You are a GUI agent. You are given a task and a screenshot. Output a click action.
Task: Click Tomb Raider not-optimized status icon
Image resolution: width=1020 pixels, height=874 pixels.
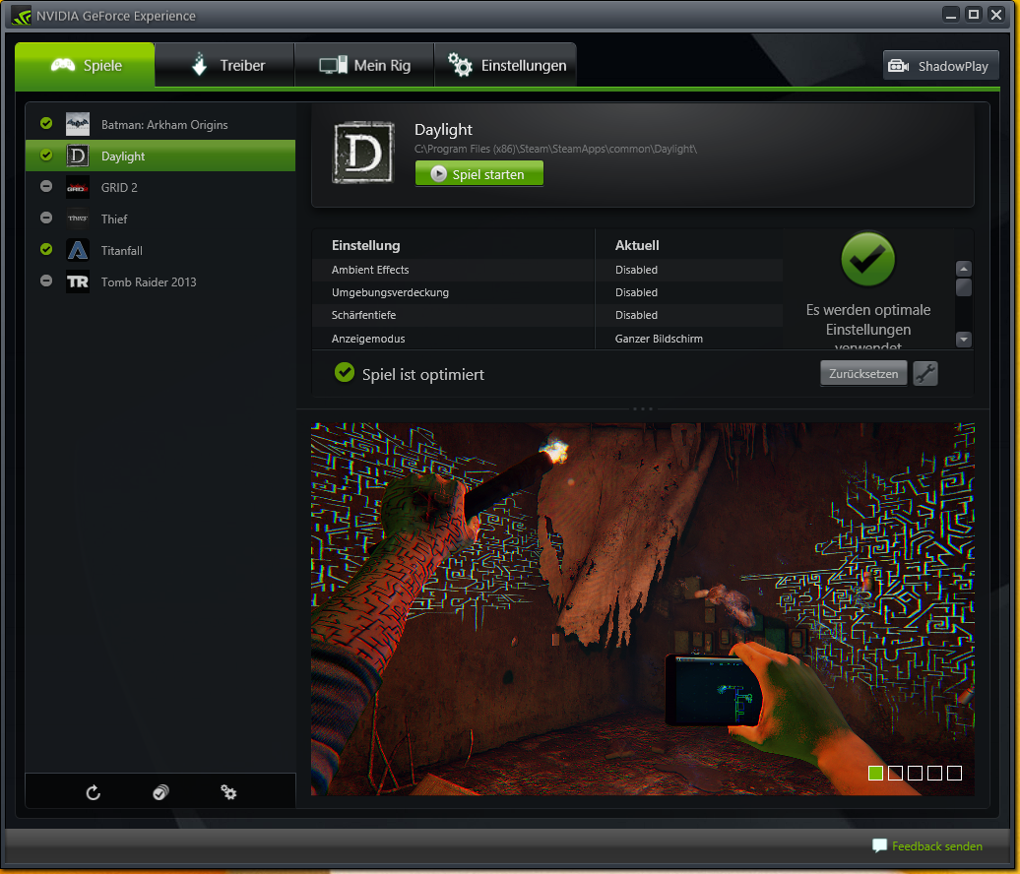(x=46, y=281)
